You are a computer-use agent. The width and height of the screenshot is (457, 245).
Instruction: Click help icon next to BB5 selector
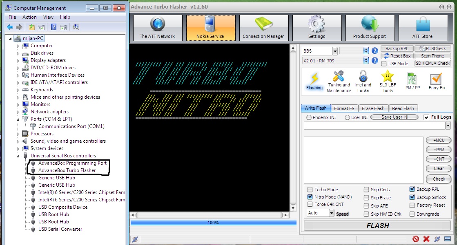pyautogui.click(x=375, y=51)
